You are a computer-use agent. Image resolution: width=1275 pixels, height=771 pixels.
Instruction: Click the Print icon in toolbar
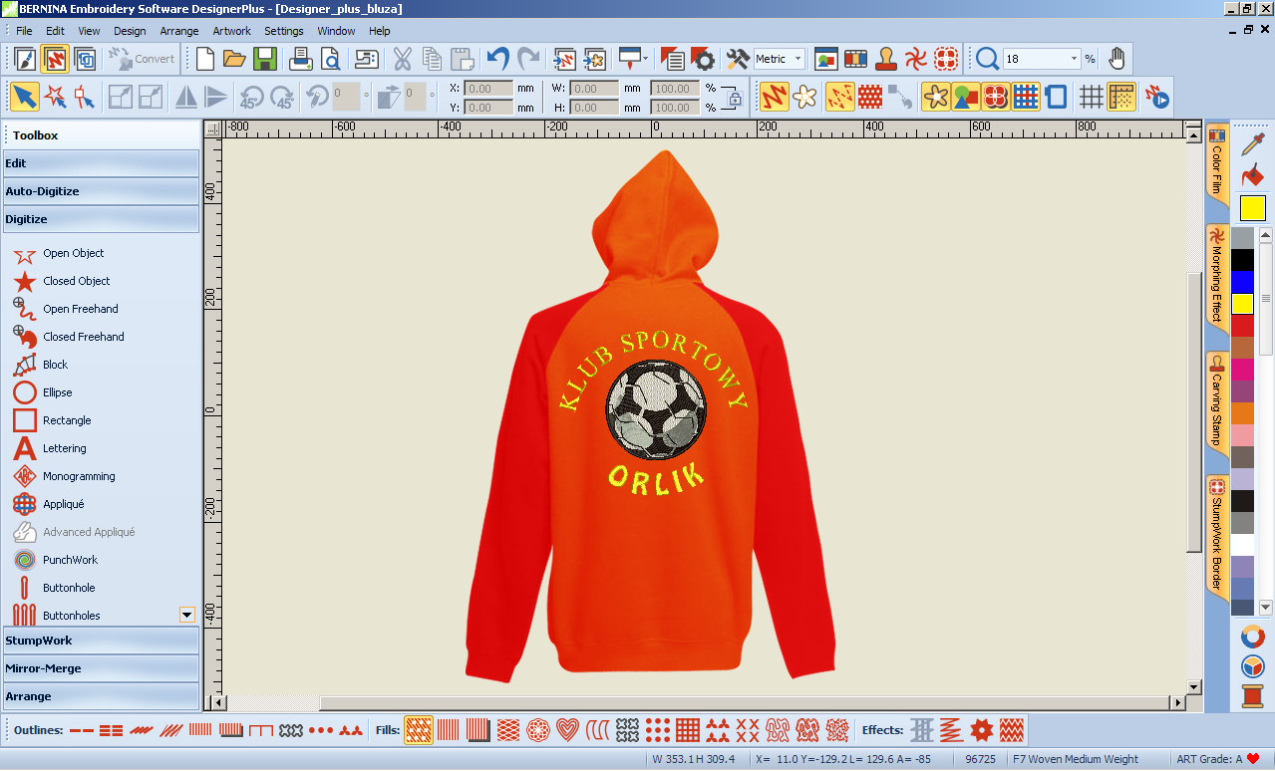click(300, 59)
